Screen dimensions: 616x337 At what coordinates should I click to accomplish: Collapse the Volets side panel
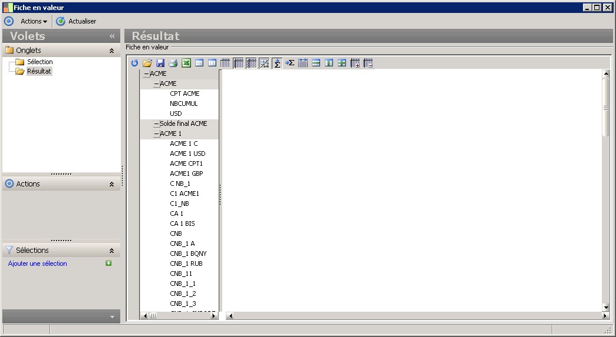pos(112,36)
